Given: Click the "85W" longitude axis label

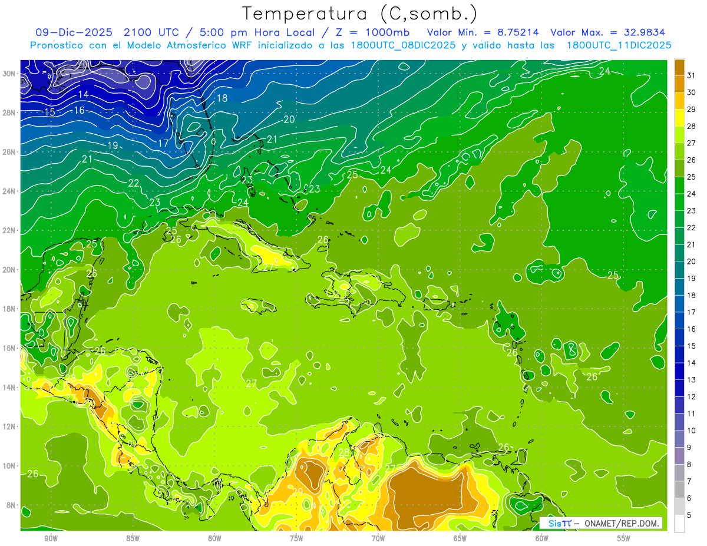Looking at the screenshot, I should point(133,538).
